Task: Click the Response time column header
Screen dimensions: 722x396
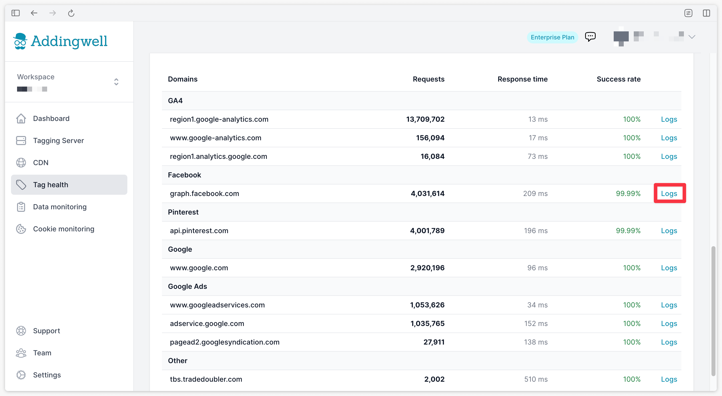Action: coord(522,79)
